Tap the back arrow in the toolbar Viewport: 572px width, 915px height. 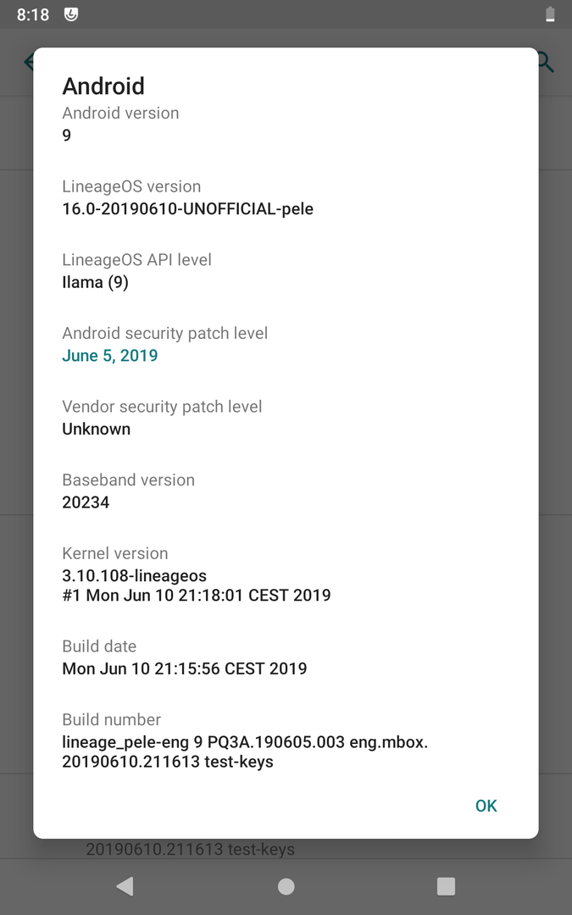click(x=29, y=62)
